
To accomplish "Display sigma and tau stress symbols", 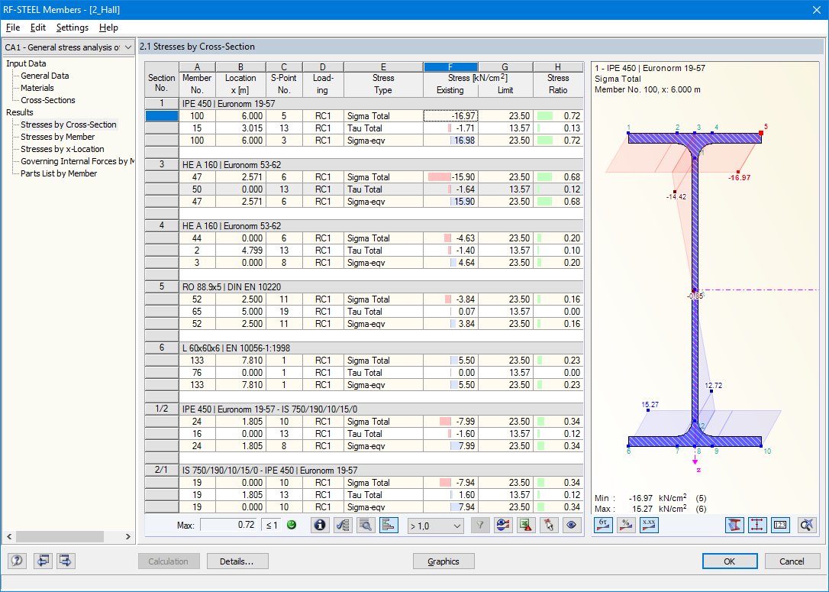I will tap(604, 525).
